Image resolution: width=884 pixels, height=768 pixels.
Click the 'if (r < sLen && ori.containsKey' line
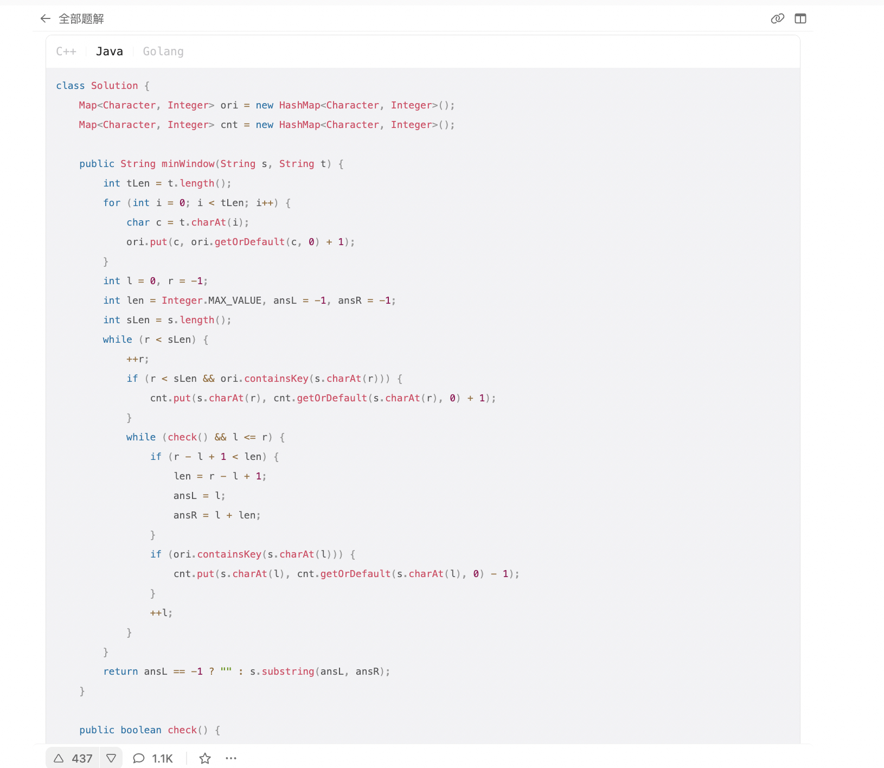click(264, 379)
